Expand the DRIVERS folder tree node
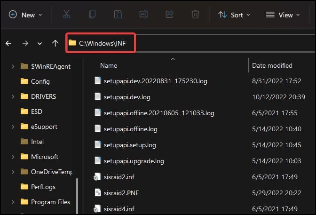 tap(13, 96)
